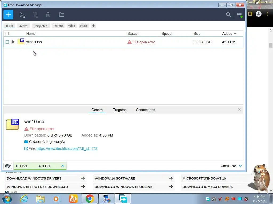Open the Windows Start button
This screenshot has height=204, width=273.
coord(7,199)
